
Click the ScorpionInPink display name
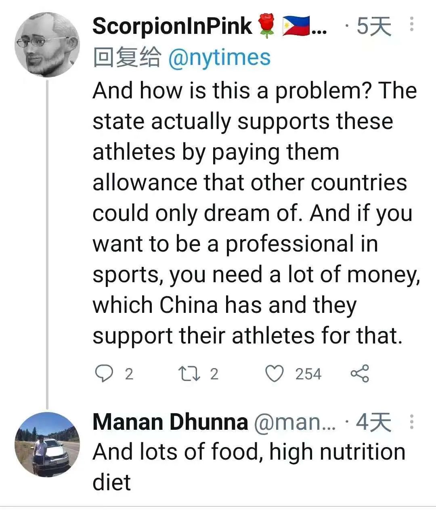[x=172, y=26]
